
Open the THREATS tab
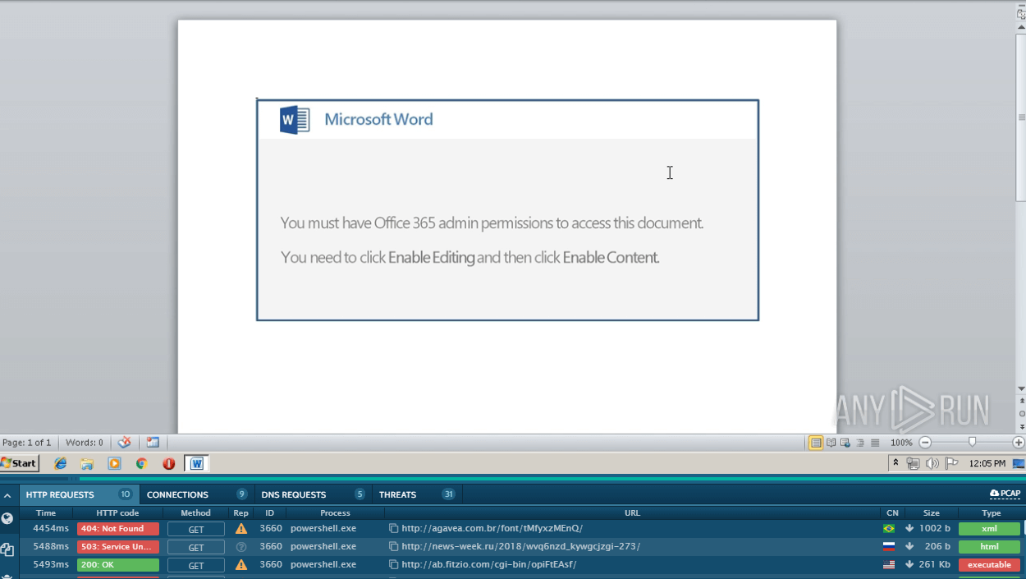[x=417, y=494]
